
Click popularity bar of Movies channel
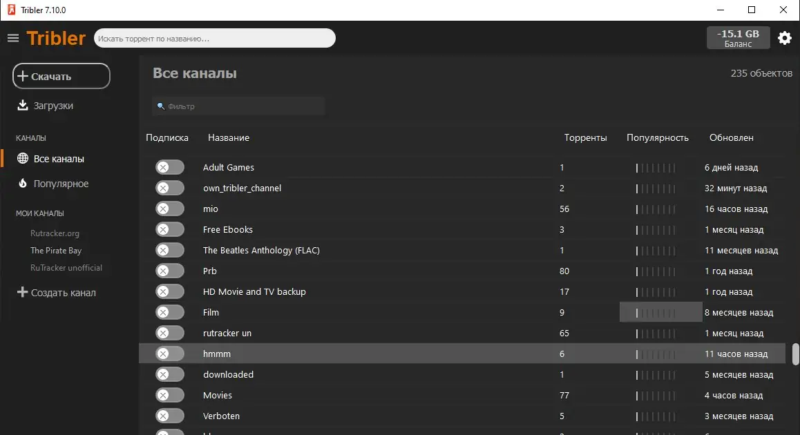click(x=656, y=395)
